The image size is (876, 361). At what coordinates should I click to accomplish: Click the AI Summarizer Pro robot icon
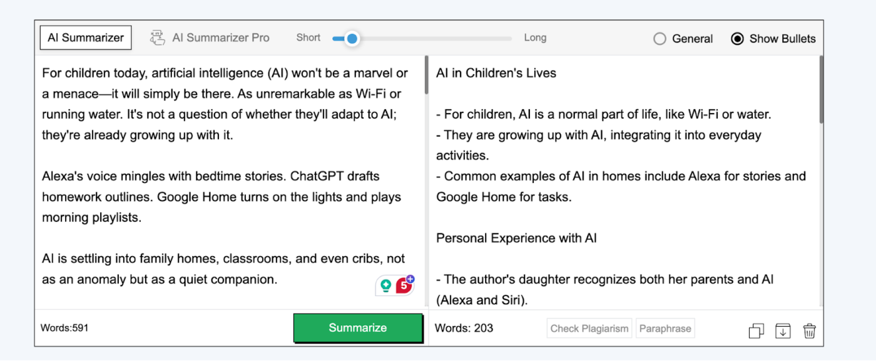(x=157, y=37)
